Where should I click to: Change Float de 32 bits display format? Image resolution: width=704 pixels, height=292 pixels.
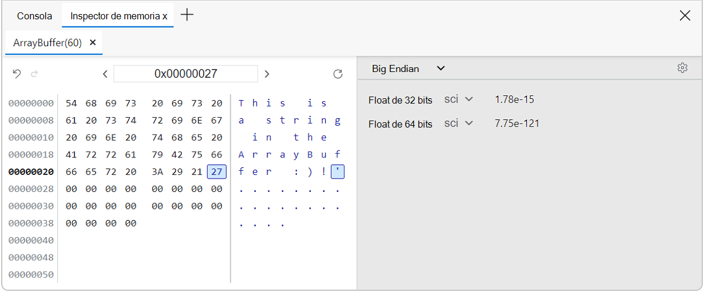click(459, 99)
